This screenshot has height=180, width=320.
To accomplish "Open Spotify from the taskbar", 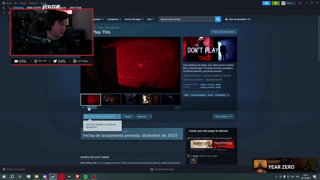I will tap(85, 177).
